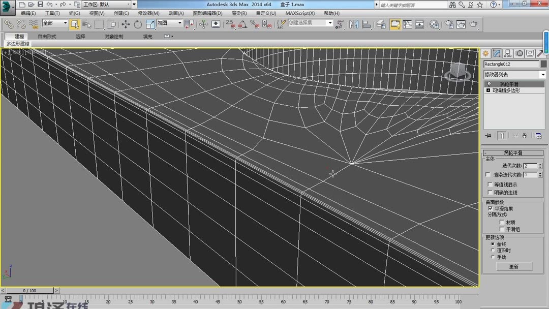The width and height of the screenshot is (549, 309).
Task: Toggle the TurboSmooth modifier lightbulb
Action: point(490,83)
